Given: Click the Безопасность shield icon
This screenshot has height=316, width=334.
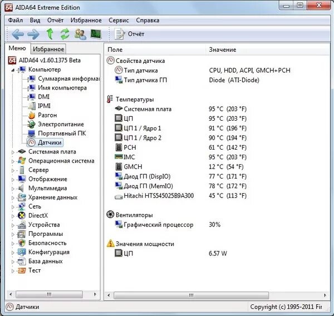Looking at the screenshot, I should tap(22, 243).
